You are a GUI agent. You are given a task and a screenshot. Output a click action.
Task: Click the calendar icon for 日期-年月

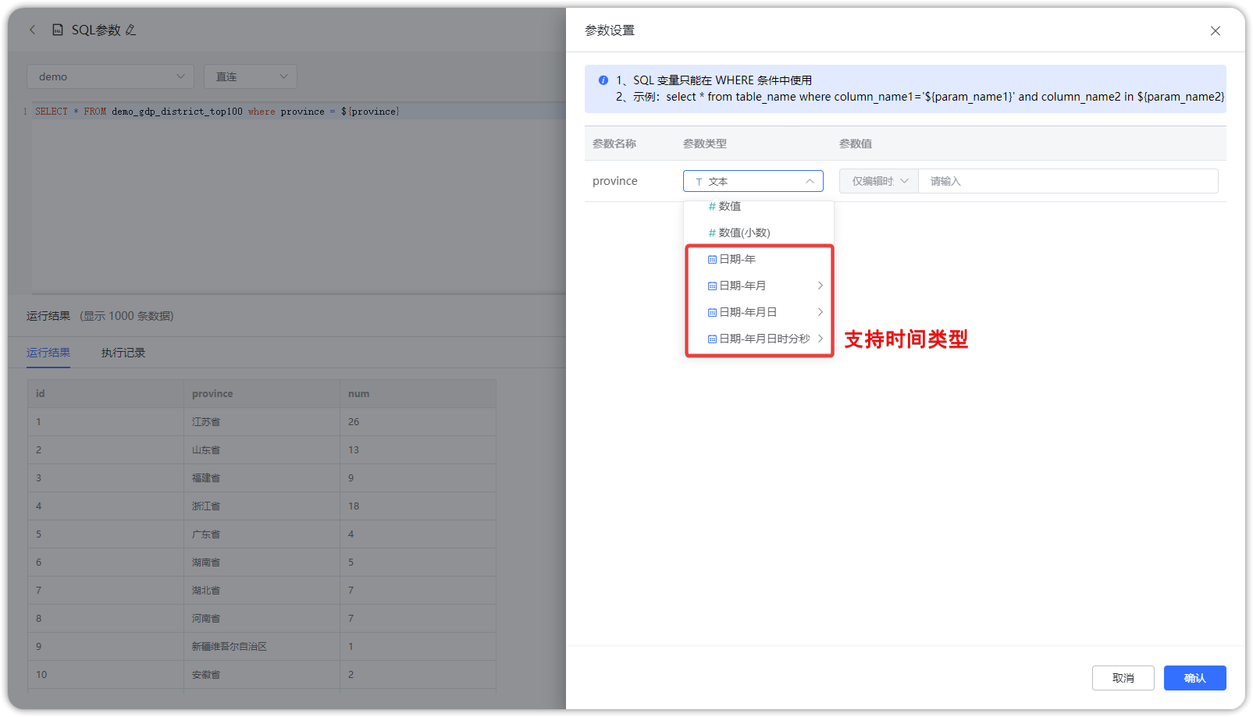click(712, 286)
